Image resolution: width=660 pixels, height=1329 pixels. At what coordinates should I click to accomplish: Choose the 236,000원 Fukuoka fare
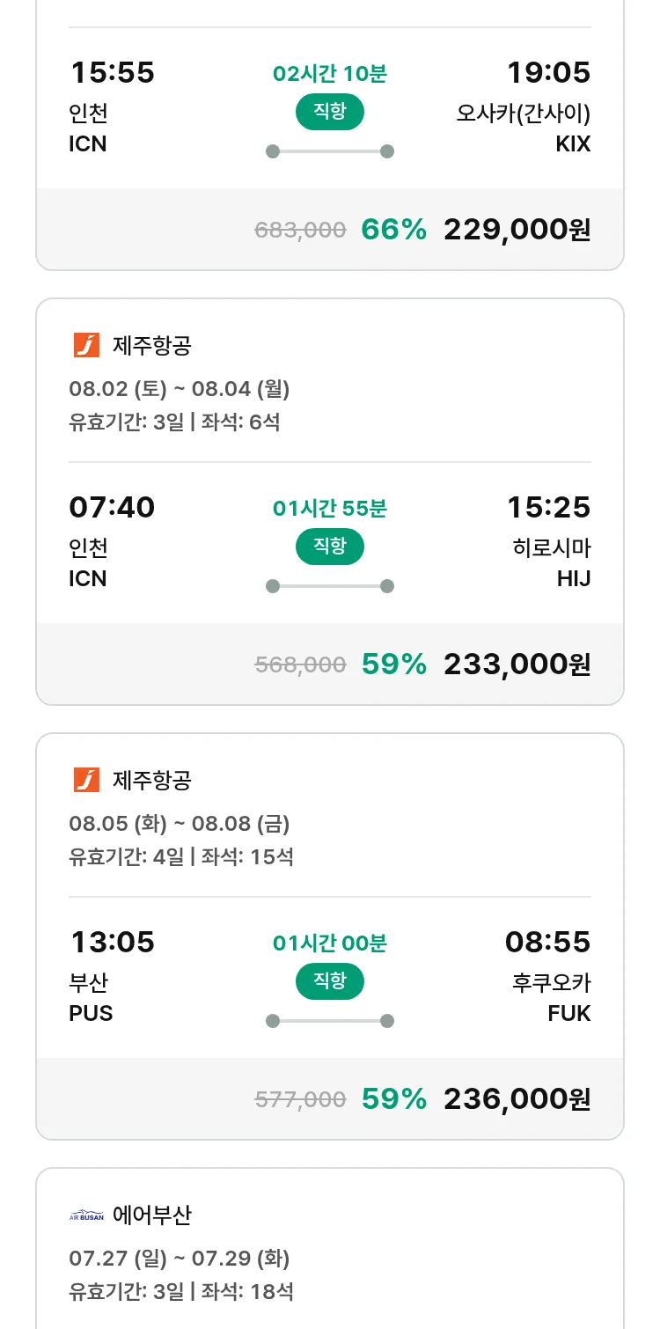[517, 1099]
